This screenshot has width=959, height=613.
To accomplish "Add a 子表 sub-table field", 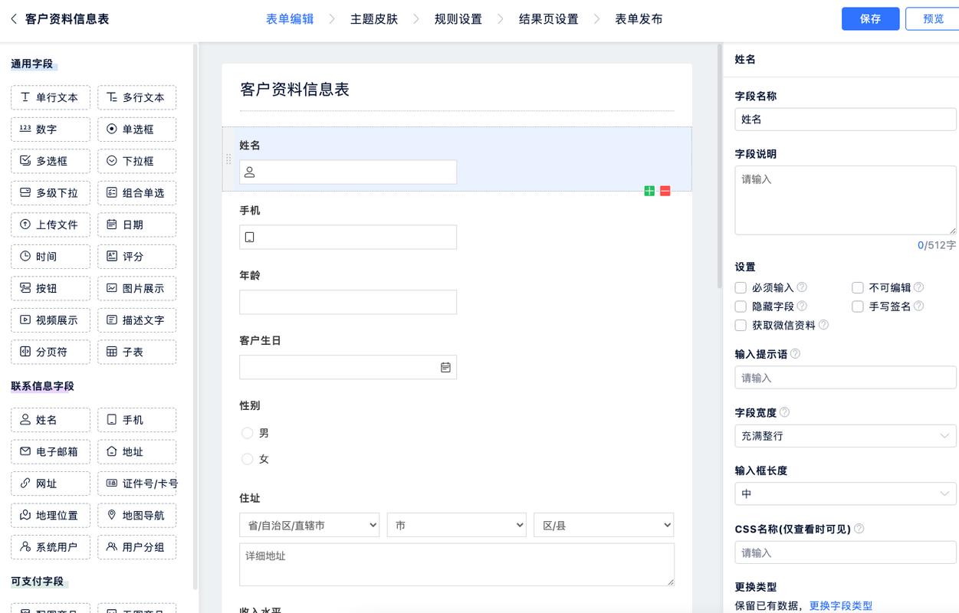I will [x=137, y=352].
